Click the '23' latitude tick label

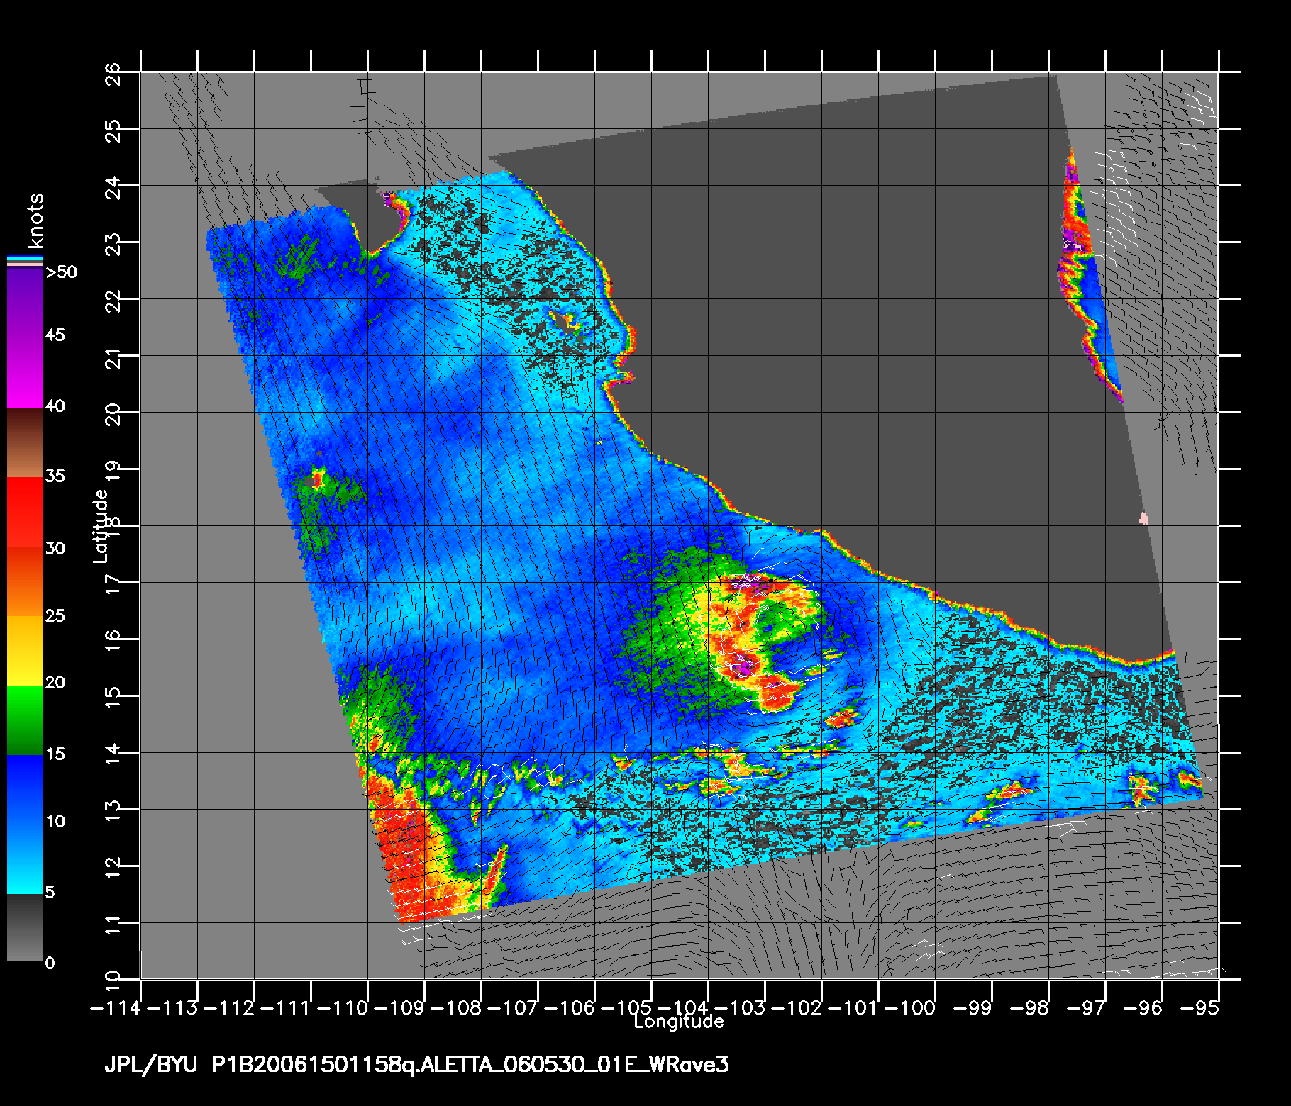pos(113,244)
